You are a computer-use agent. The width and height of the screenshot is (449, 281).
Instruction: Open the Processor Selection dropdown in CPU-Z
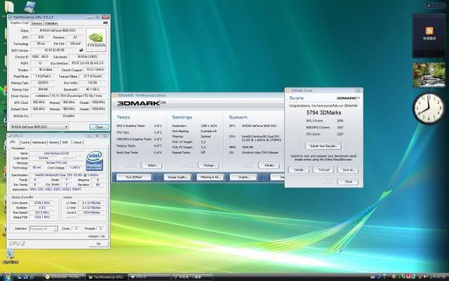[43, 228]
